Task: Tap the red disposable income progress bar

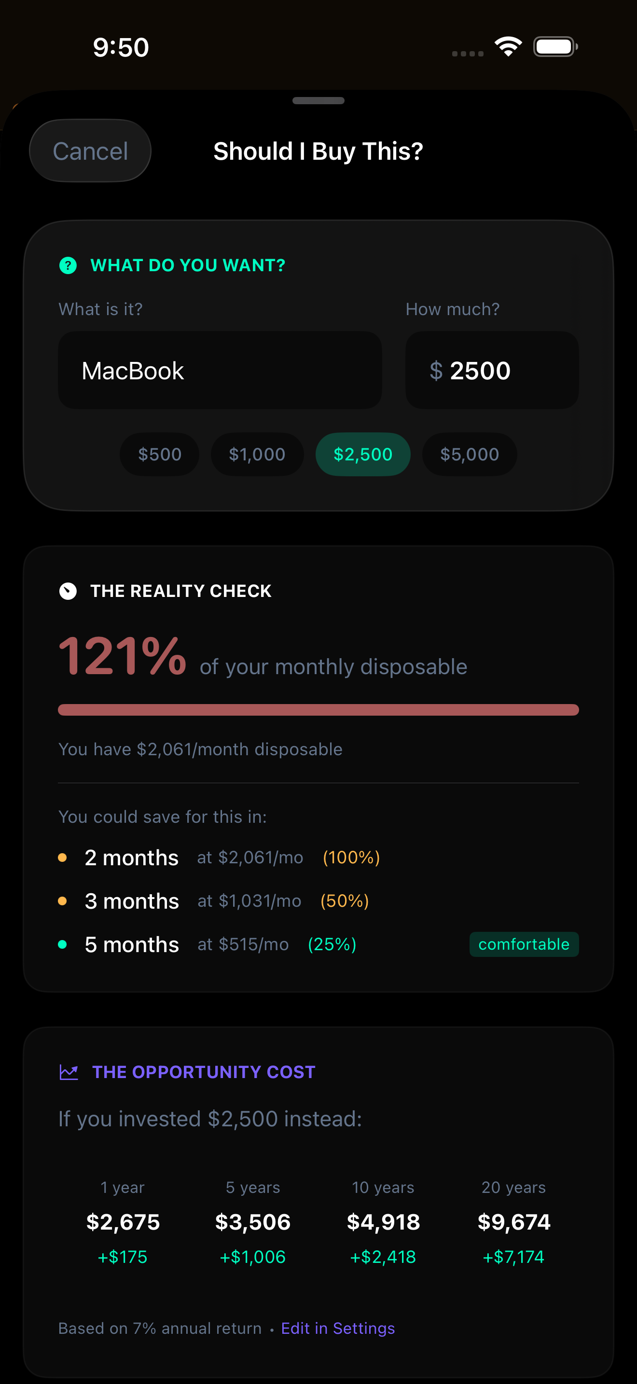Action: click(318, 710)
